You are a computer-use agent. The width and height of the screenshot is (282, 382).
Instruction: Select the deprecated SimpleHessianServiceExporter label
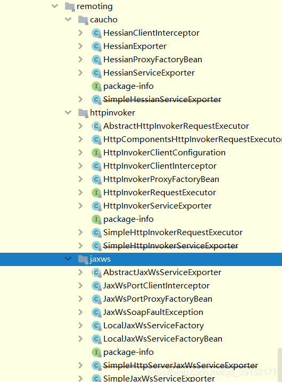tap(162, 99)
